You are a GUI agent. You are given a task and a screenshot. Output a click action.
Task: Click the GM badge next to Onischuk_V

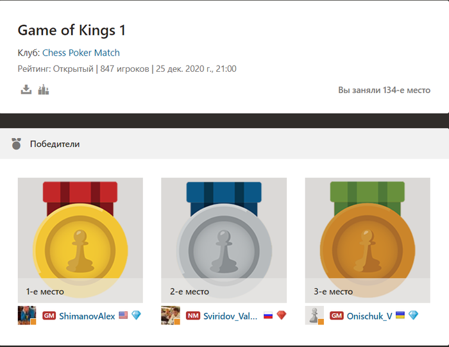337,316
